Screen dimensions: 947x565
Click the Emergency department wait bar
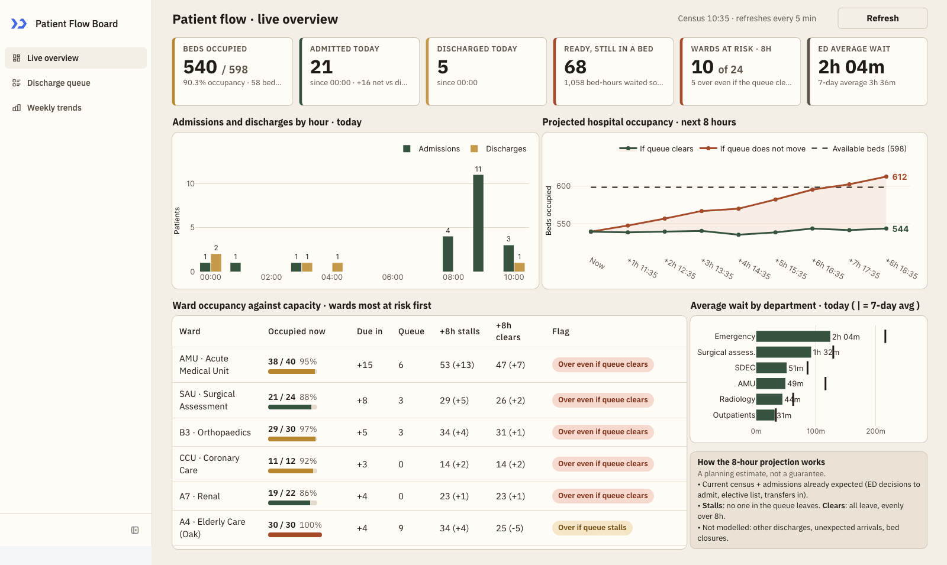coord(793,336)
